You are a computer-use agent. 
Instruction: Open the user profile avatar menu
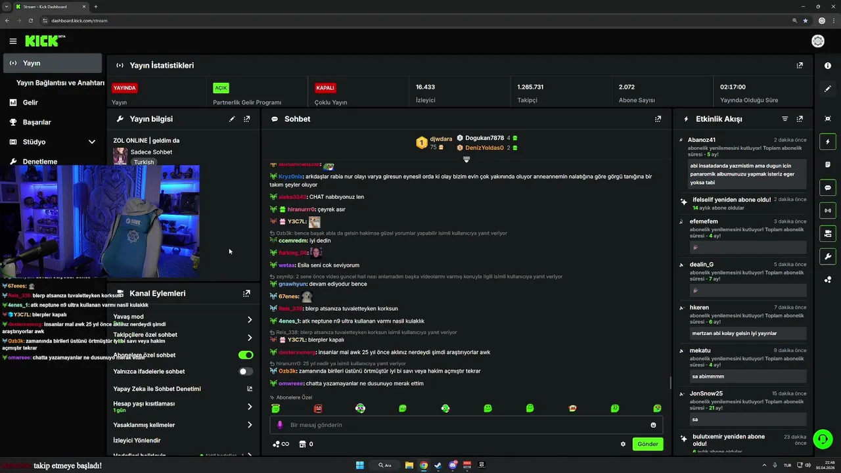818,41
